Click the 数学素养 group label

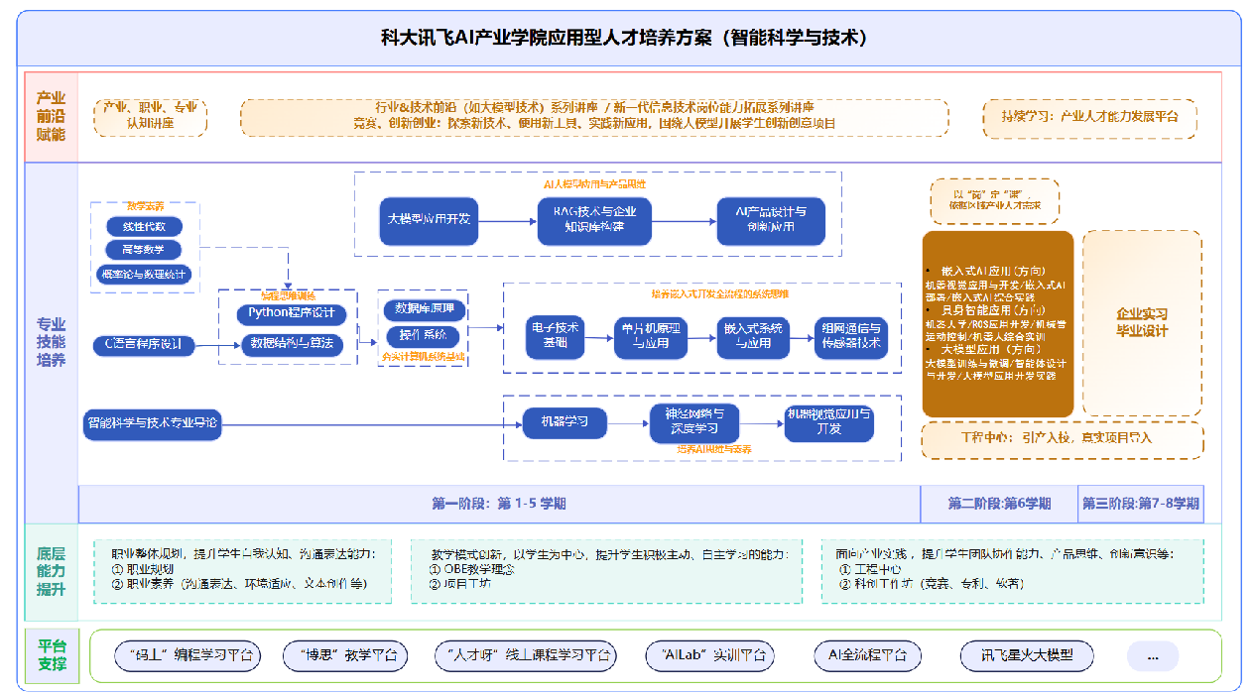(x=145, y=207)
